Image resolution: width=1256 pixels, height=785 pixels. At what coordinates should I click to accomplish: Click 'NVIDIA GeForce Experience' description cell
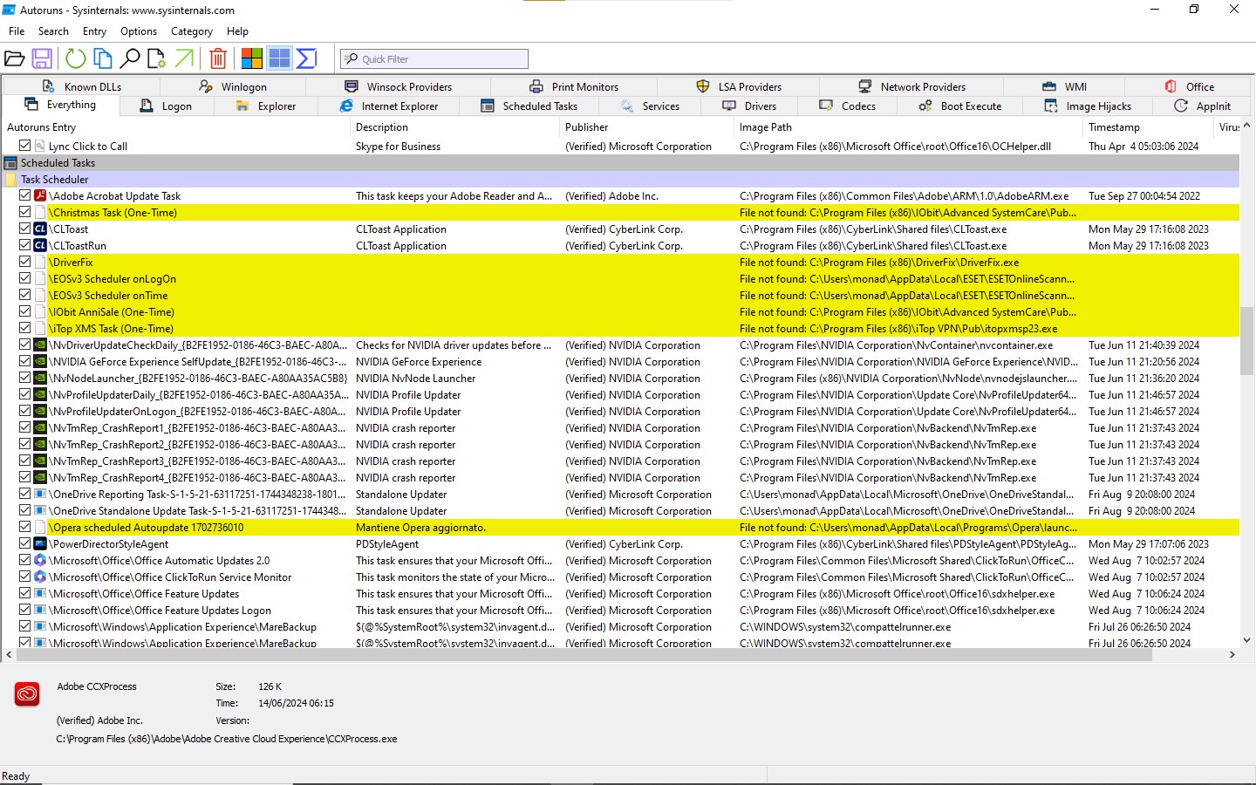pos(419,362)
